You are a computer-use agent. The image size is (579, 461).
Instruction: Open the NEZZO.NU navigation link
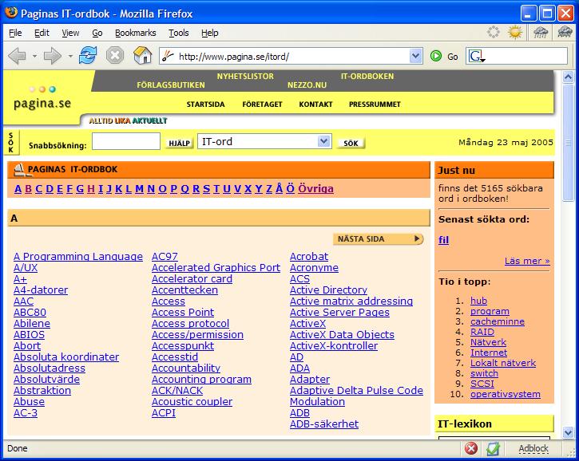307,85
